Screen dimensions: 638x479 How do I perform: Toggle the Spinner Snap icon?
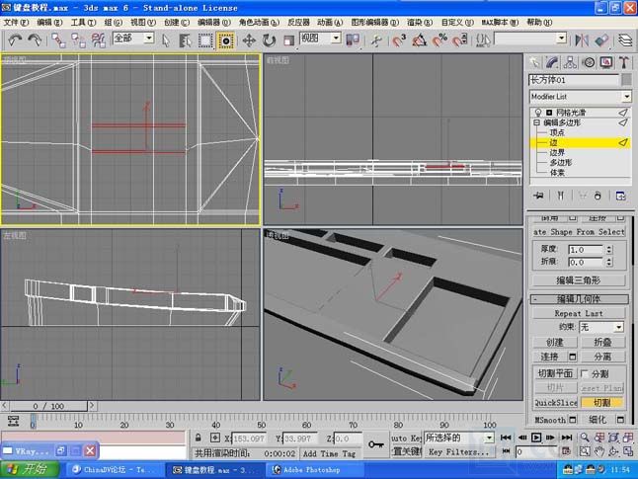click(460, 40)
